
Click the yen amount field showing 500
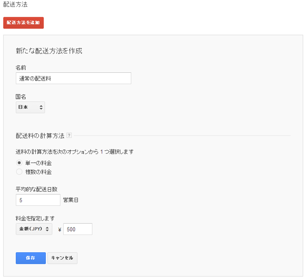click(78, 229)
